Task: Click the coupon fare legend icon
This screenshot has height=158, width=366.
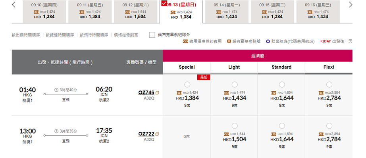Action: [x=185, y=42]
